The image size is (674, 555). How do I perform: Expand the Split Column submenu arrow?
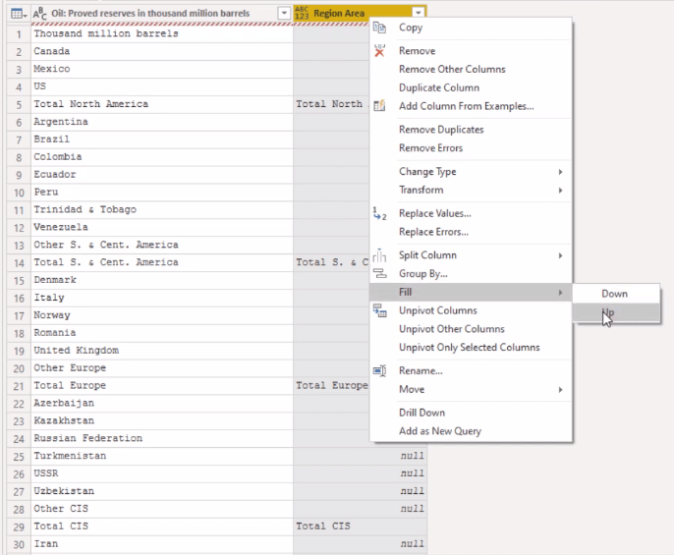560,255
